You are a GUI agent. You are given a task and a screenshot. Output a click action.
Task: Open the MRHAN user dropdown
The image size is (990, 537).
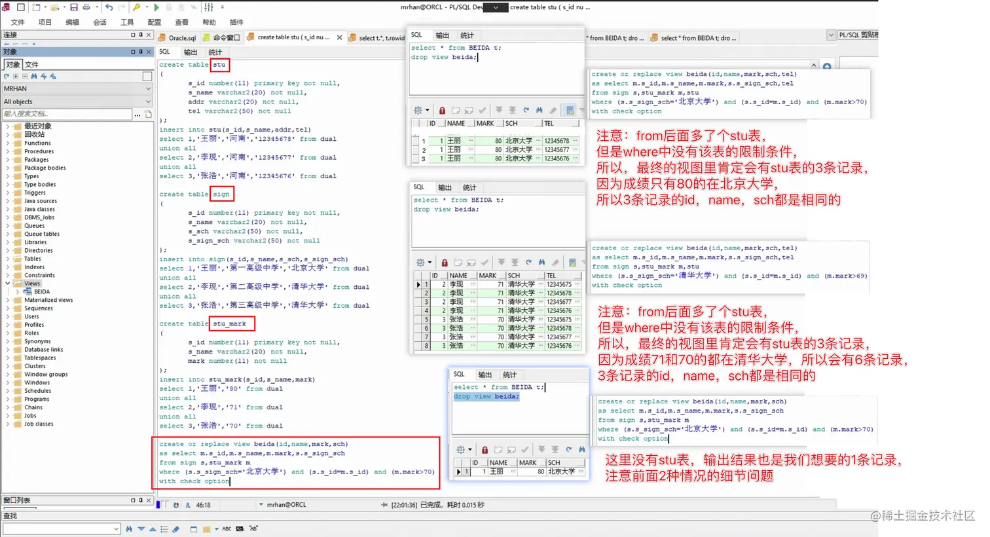[148, 88]
